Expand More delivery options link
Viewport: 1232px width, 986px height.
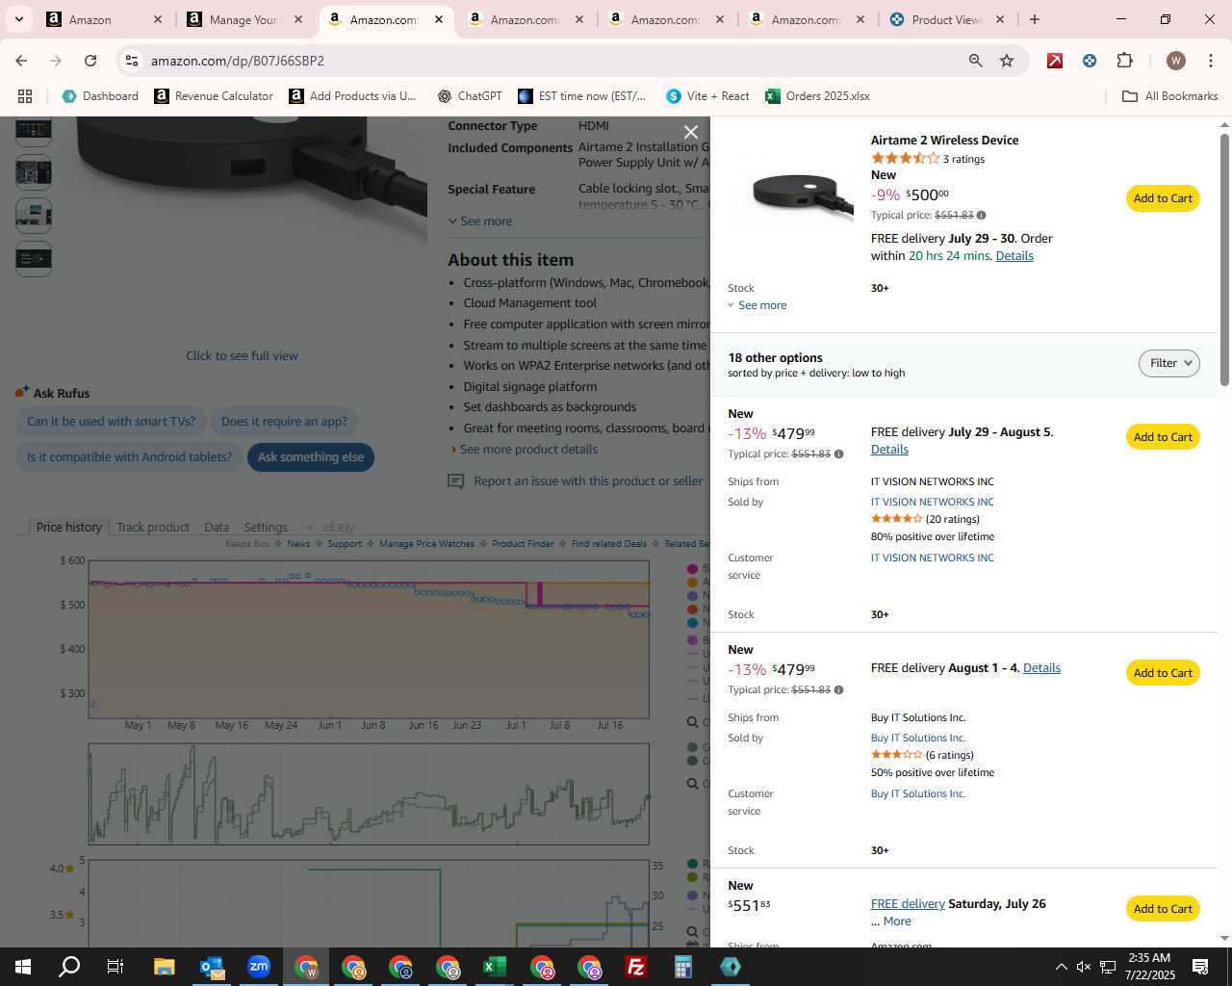(897, 921)
